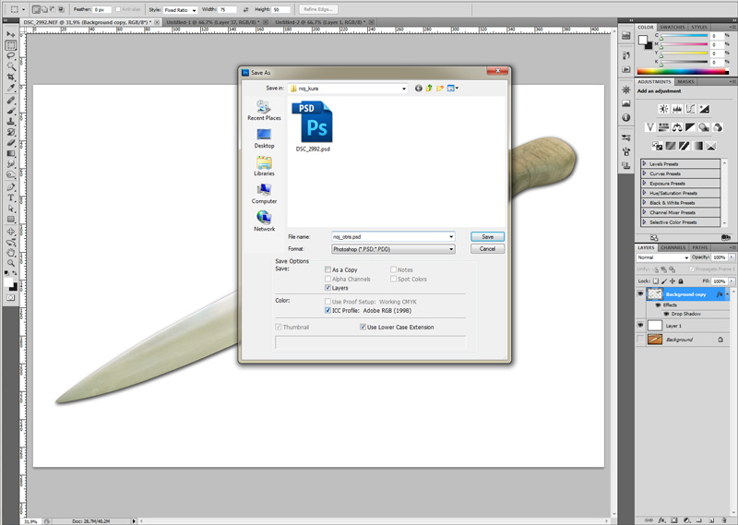738x525 pixels.
Task: Select the Pen tool
Action: [11, 187]
